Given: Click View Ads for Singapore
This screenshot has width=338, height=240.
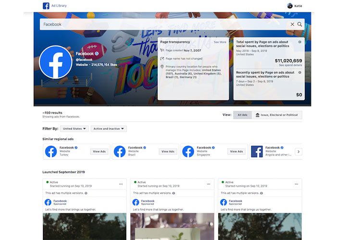Looking at the screenshot, I should [237, 152].
